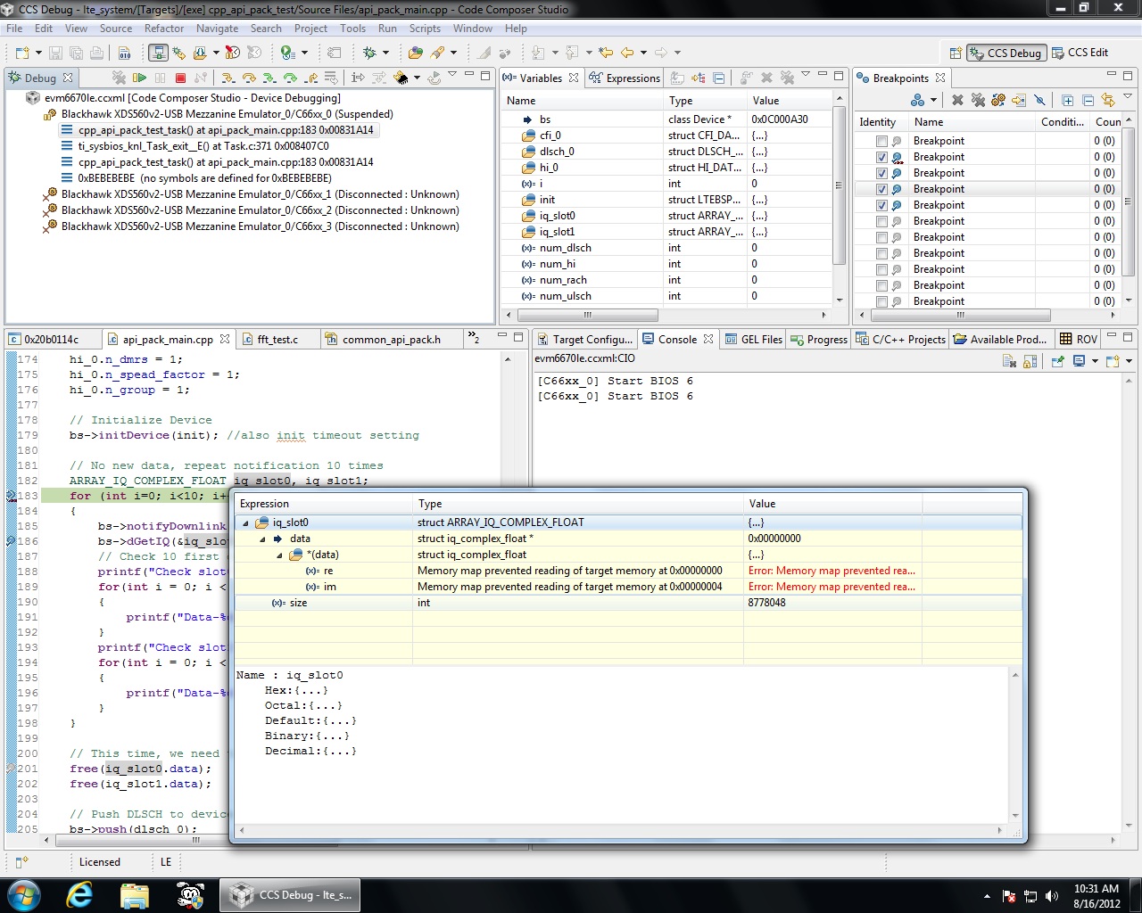Collapse the *(data) node in expression popup

point(279,555)
